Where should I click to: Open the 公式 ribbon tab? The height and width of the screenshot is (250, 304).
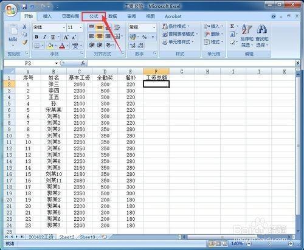coord(94,16)
